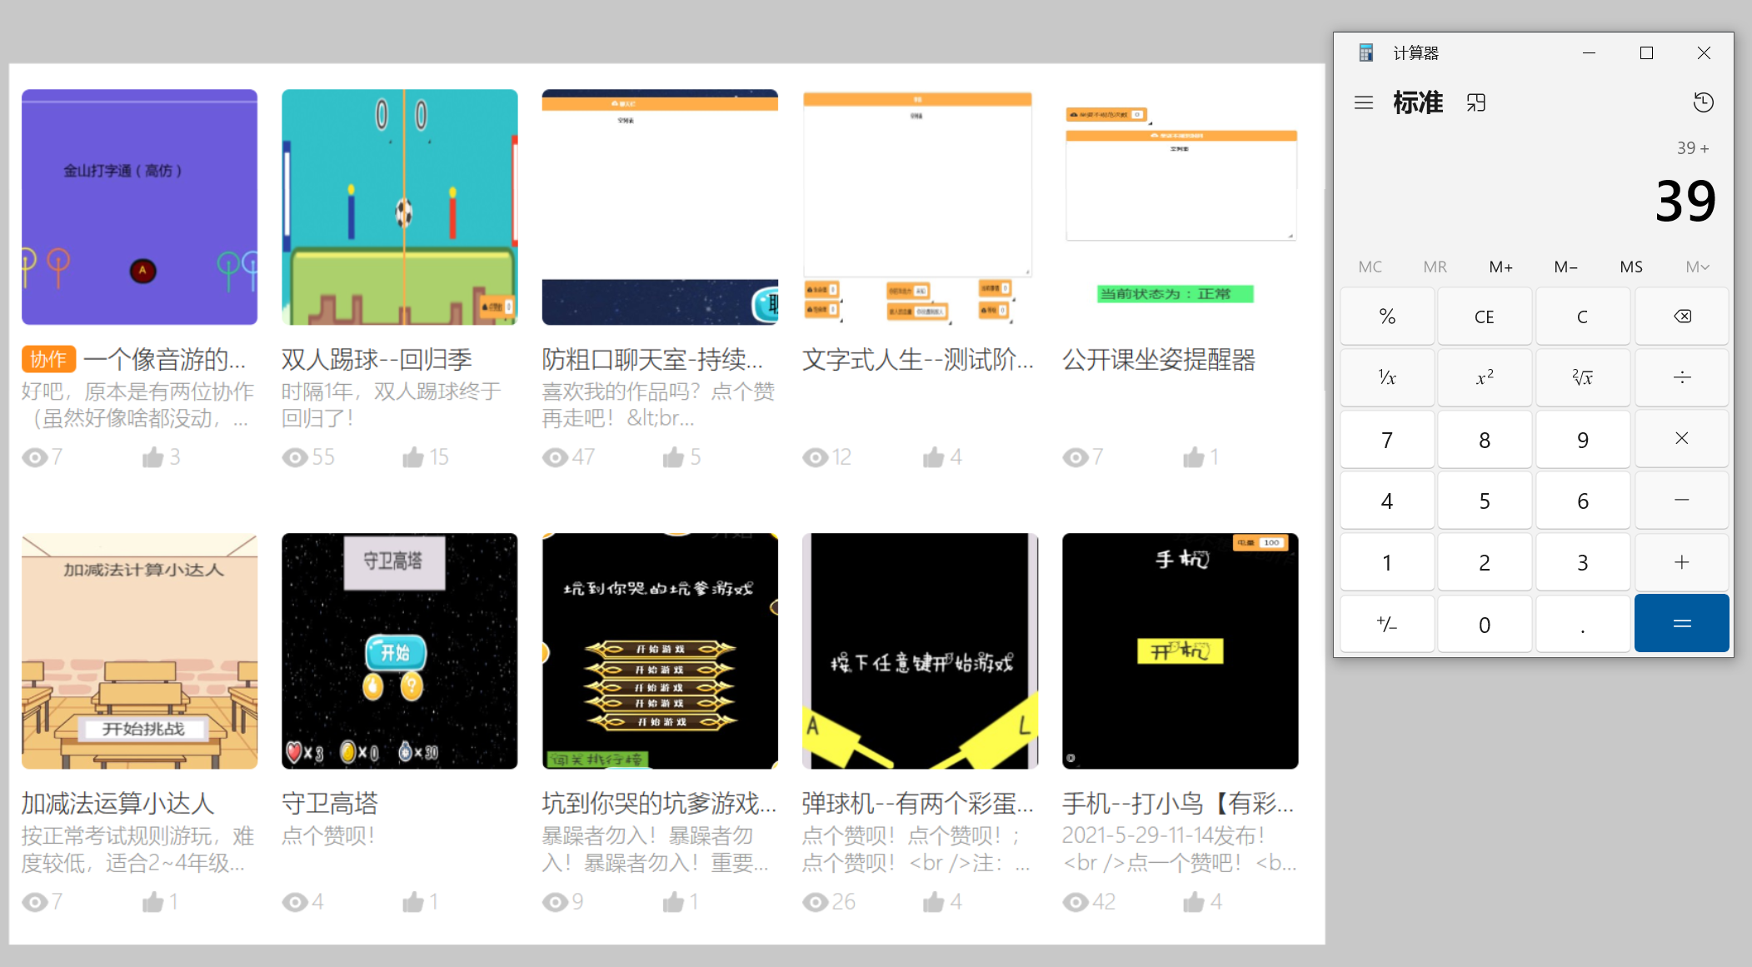Click the C clear button
The image size is (1752, 967).
pyautogui.click(x=1583, y=317)
